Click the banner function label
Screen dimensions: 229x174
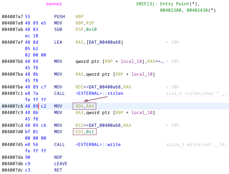pyautogui.click(x=54, y=4)
